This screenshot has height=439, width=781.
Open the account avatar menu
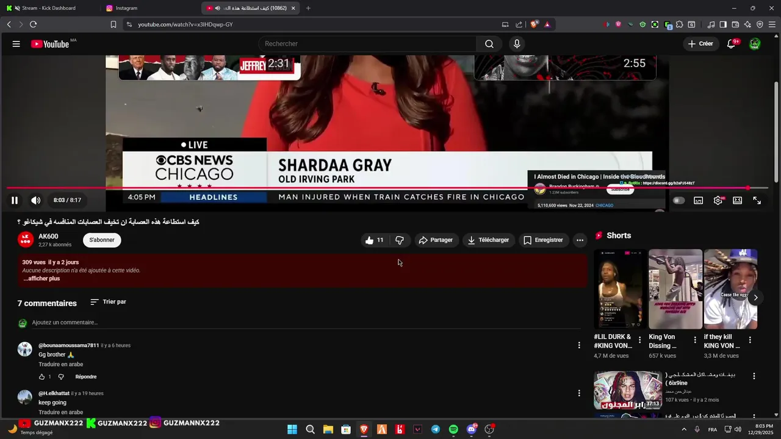[x=755, y=44]
